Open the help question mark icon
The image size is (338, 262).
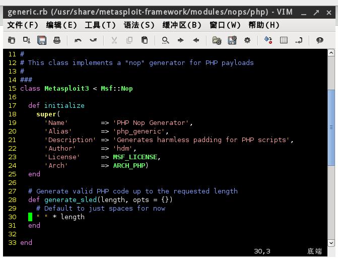[x=319, y=40]
